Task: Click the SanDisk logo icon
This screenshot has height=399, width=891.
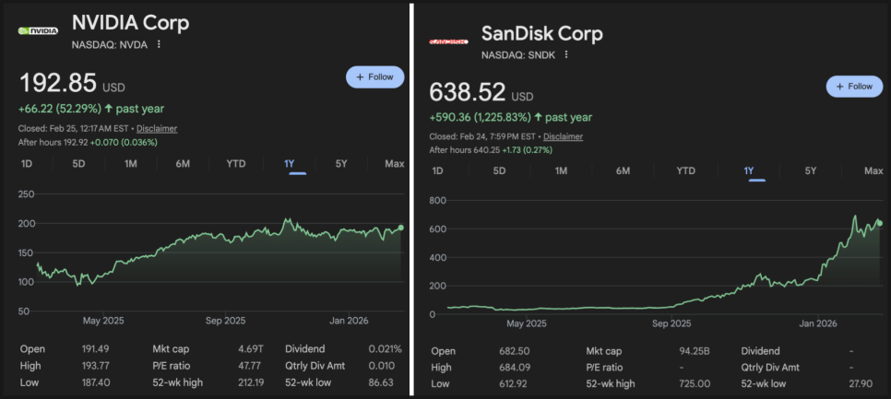Action: click(449, 41)
